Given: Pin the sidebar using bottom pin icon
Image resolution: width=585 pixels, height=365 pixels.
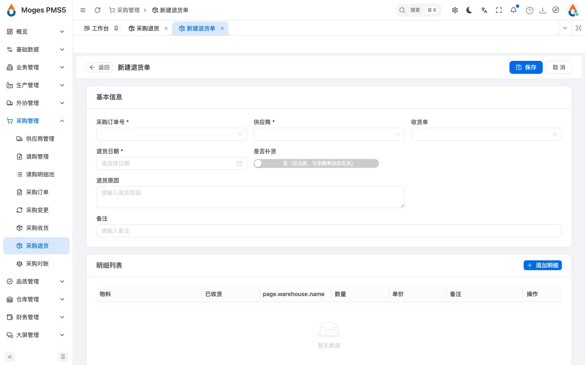Looking at the screenshot, I should pyautogui.click(x=63, y=357).
